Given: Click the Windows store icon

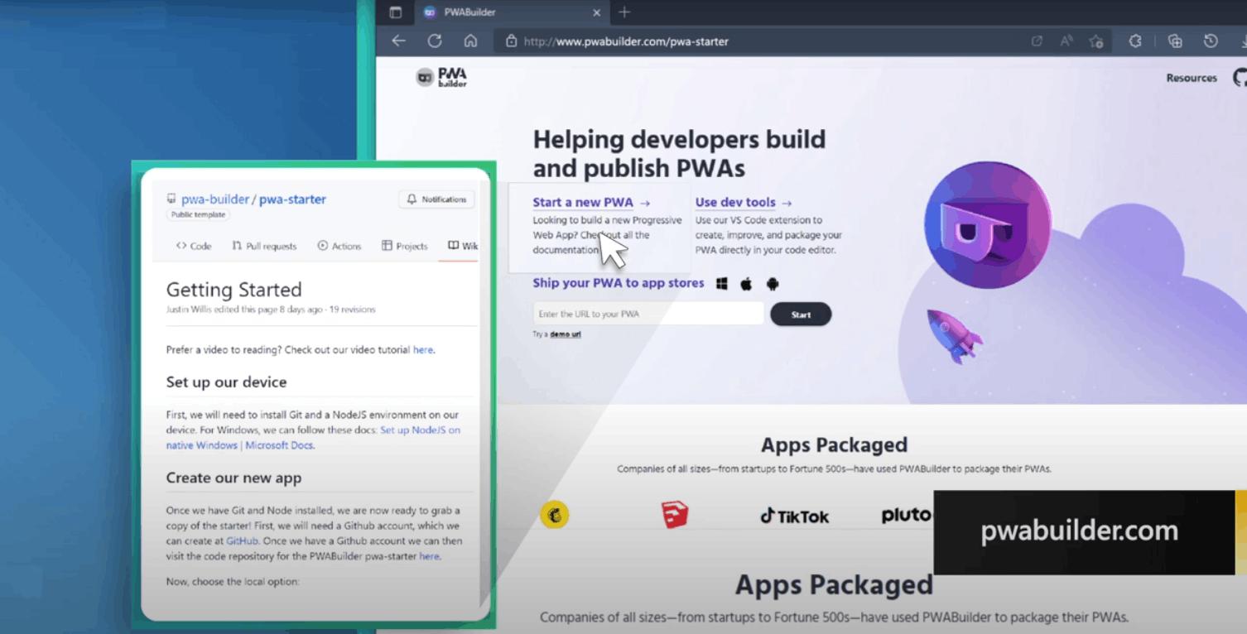Looking at the screenshot, I should tap(722, 284).
